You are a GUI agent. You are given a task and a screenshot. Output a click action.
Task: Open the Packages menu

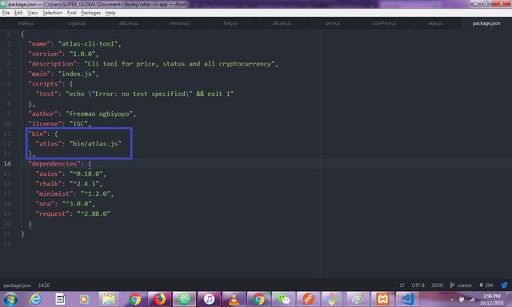pos(90,13)
